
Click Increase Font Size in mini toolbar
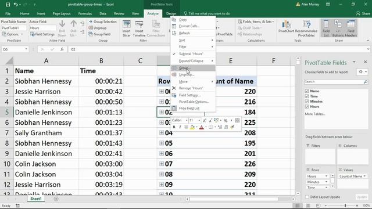205,121
